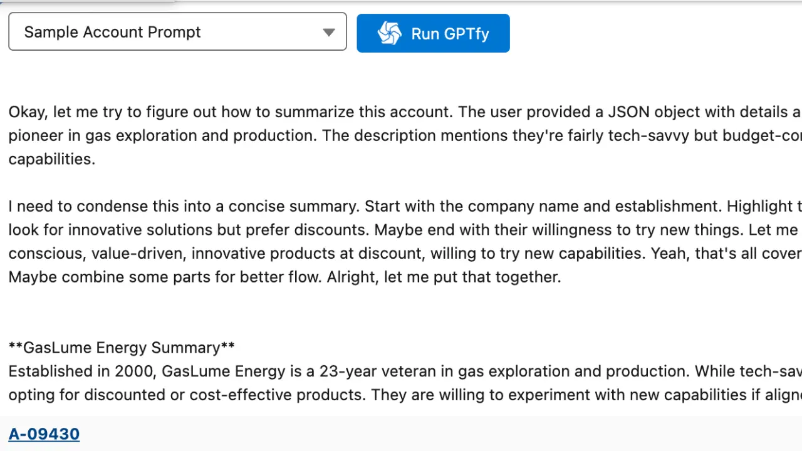This screenshot has width=802, height=451.
Task: Select the GPTfy spinner logo on the blue button
Action: coord(390,33)
